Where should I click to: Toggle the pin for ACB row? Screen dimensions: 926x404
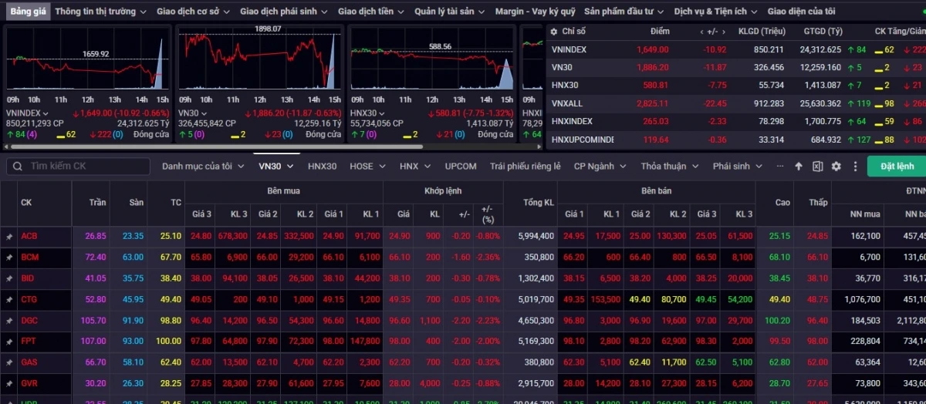tap(9, 237)
